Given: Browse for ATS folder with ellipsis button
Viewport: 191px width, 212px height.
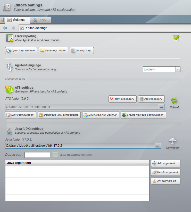Looking at the screenshot, I should tap(161, 107).
